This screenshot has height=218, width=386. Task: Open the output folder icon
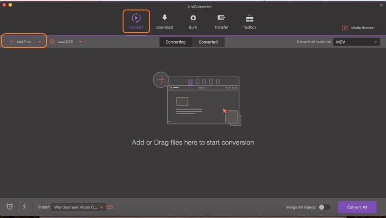(110, 207)
